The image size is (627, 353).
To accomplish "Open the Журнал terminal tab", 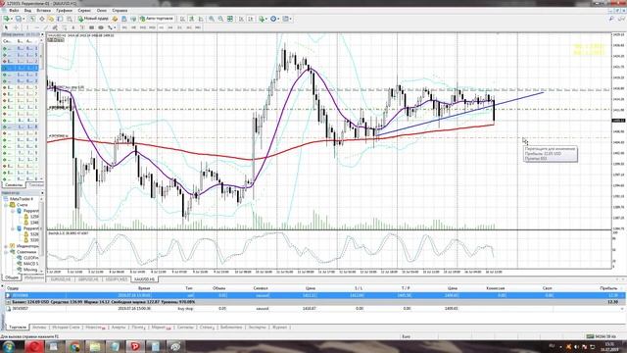I will pyautogui.click(x=279, y=328).
